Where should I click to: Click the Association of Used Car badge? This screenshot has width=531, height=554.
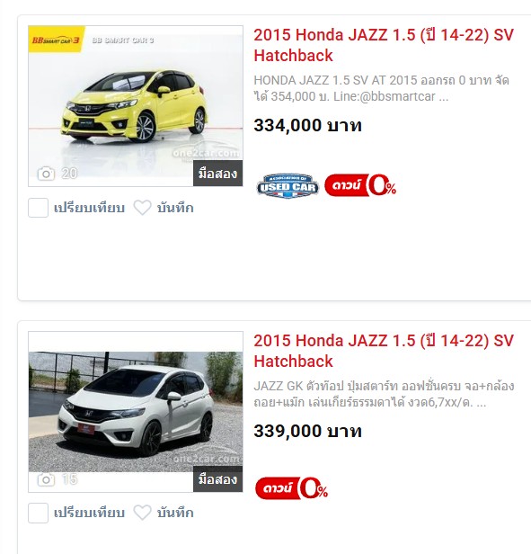288,186
